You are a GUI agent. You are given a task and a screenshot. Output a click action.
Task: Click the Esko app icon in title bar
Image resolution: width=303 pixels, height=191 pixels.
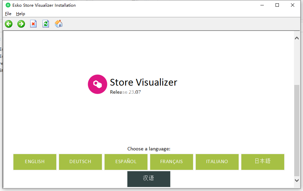8,5
